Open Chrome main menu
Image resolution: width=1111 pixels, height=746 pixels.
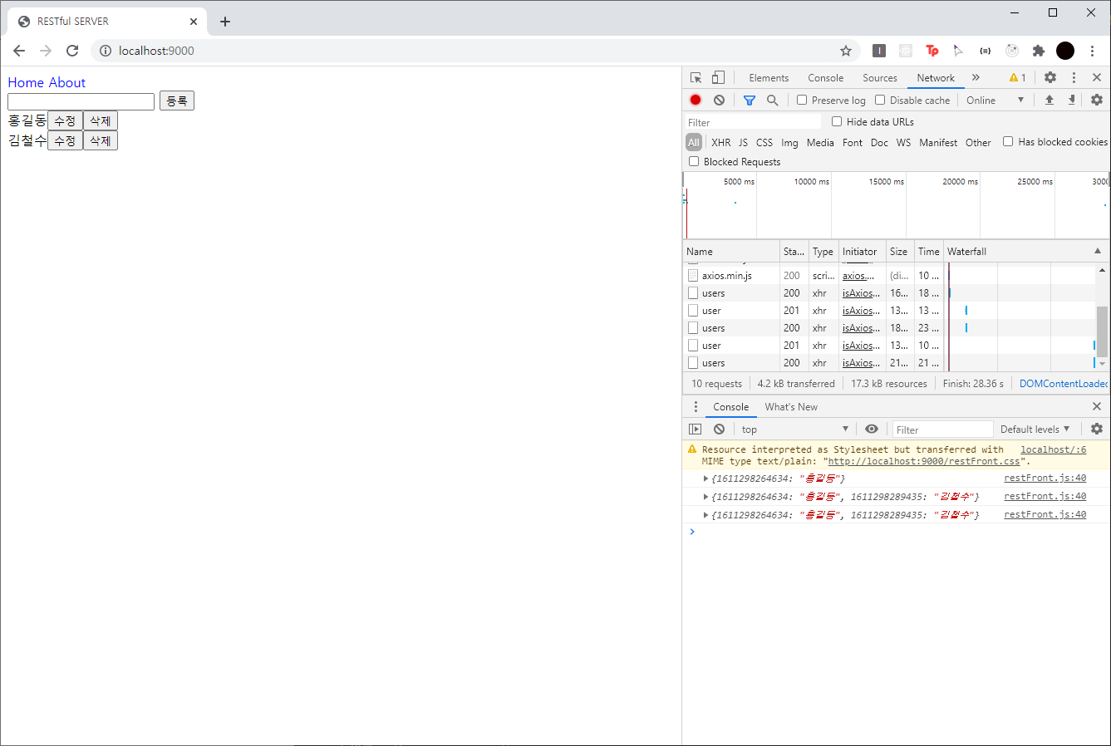pos(1093,51)
